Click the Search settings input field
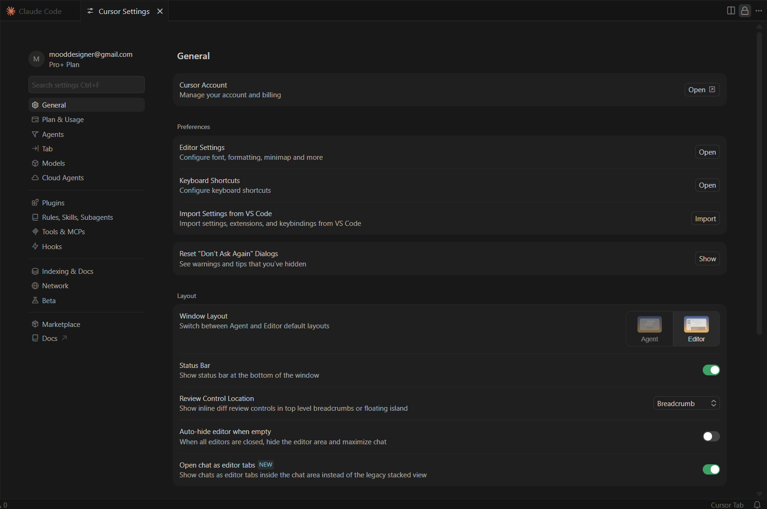Image resolution: width=767 pixels, height=509 pixels. (x=87, y=85)
